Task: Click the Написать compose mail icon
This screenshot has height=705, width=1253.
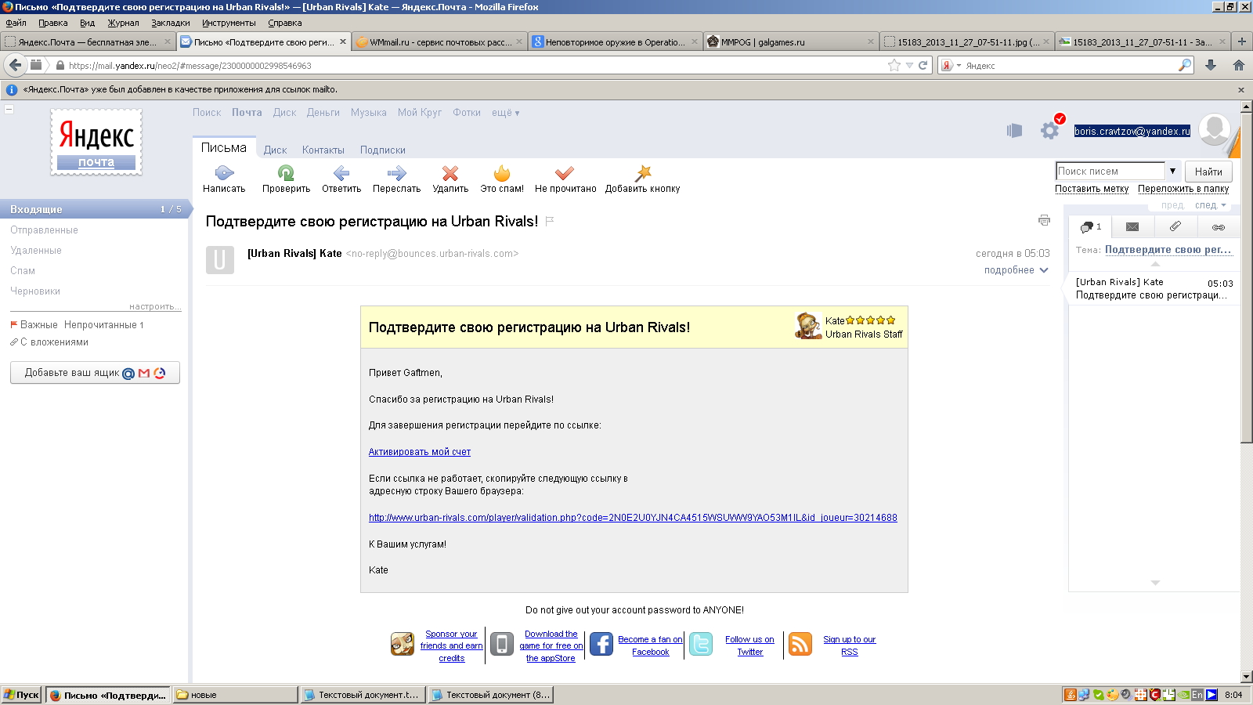Action: click(x=224, y=173)
